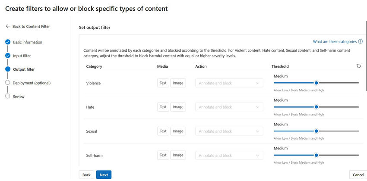Toggle Text media for Violence
The height and width of the screenshot is (181, 367).
[163, 83]
